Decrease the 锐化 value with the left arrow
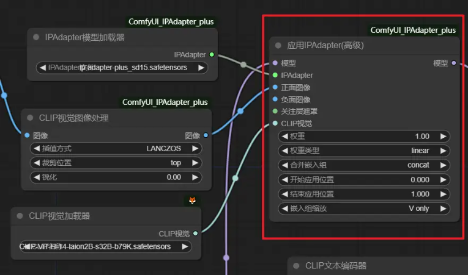The image size is (468, 275). pyautogui.click(x=37, y=177)
